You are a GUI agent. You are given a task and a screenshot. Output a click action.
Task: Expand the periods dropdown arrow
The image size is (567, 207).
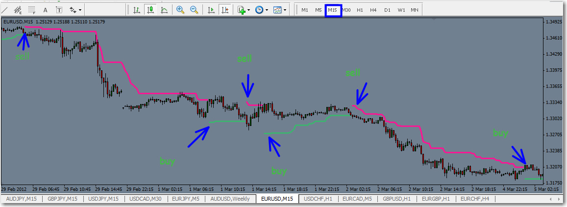pyautogui.click(x=267, y=10)
